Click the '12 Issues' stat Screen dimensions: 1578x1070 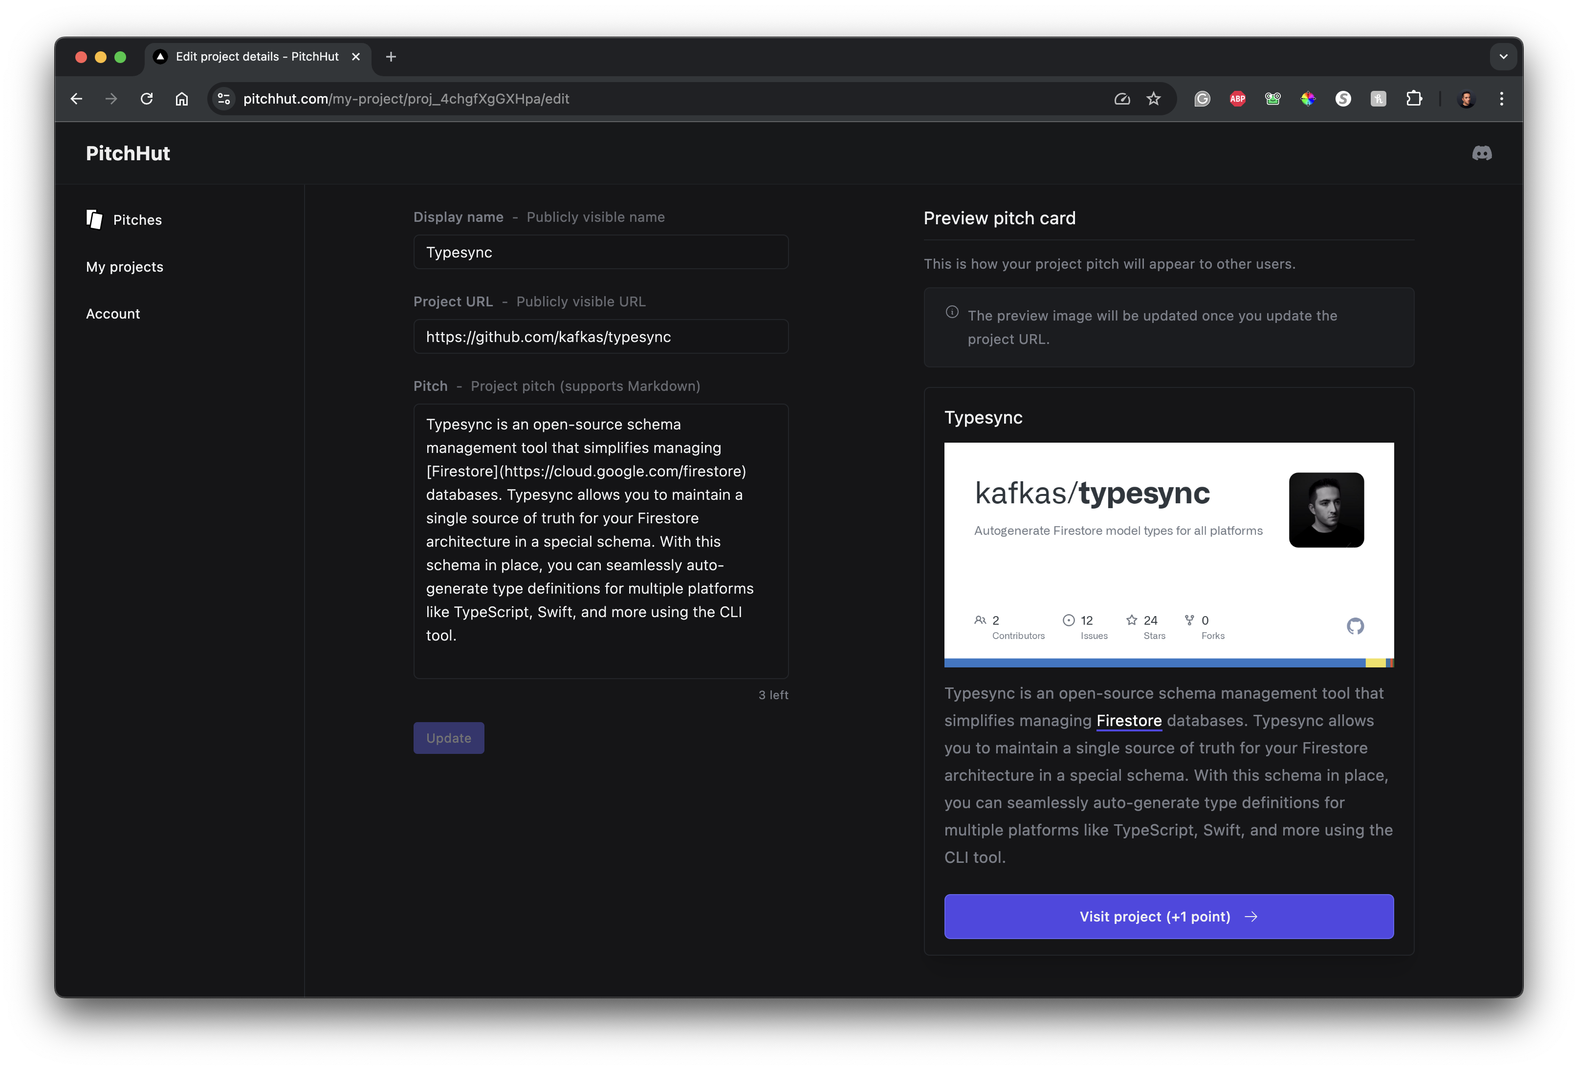pos(1085,627)
